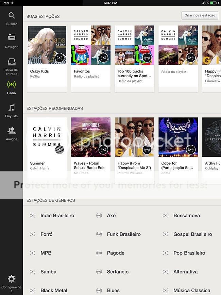
Task: Start radio on Crazy Kids cover
Action: (60, 58)
